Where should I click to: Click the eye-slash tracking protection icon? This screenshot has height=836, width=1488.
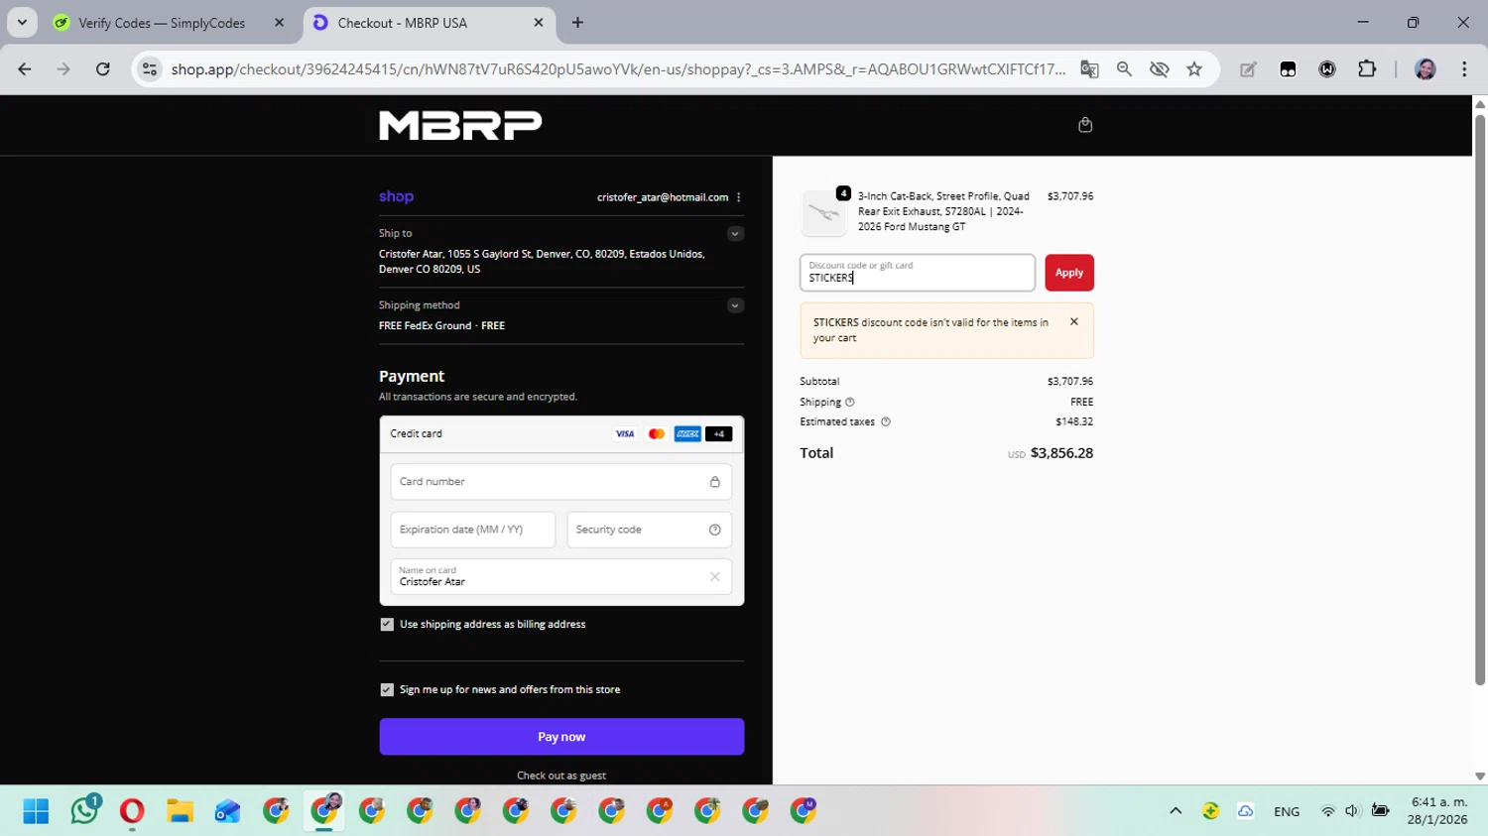coord(1159,69)
